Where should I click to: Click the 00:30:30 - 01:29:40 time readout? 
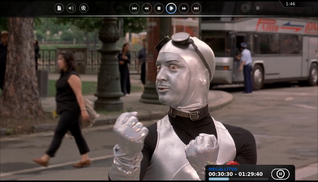coord(235,174)
